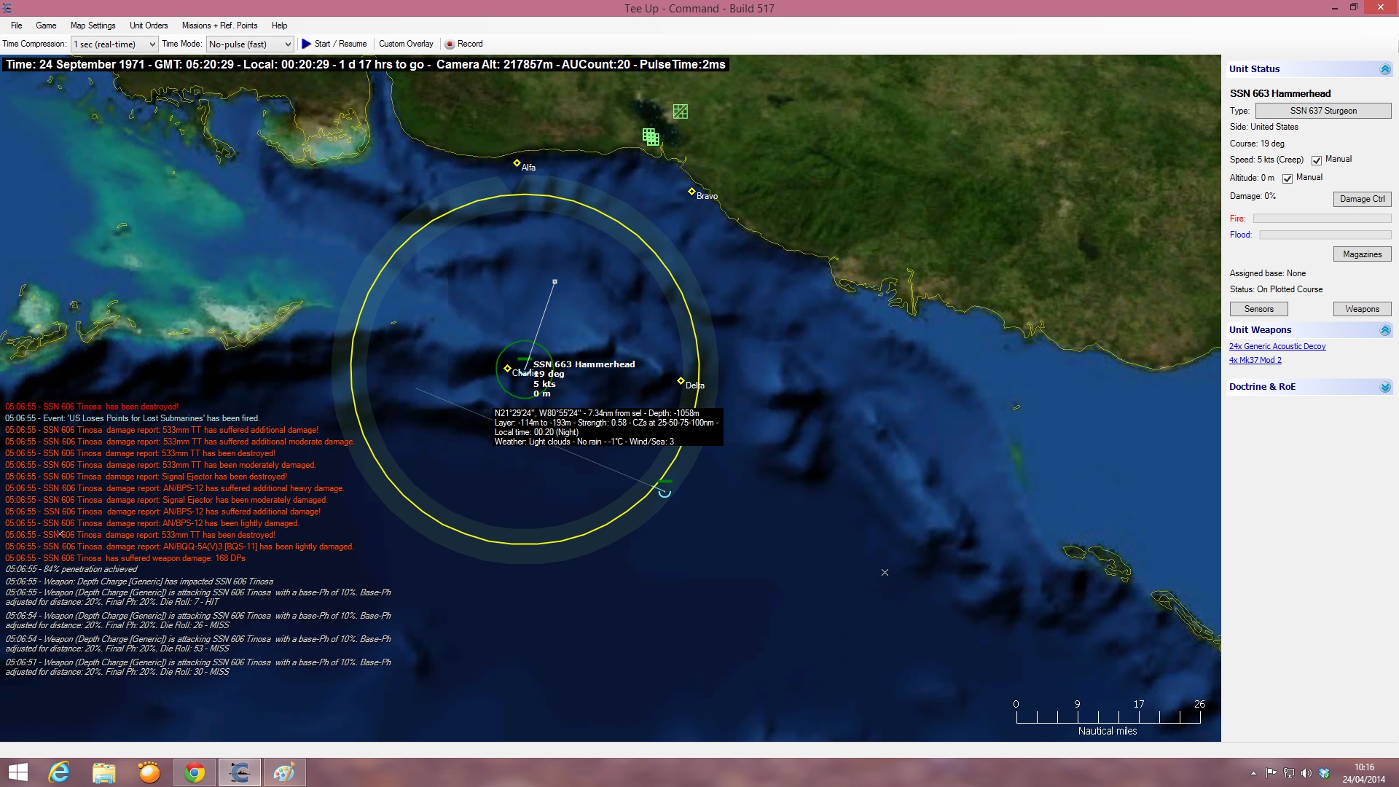Click the Bravo reference point diamond
1399x787 pixels.
coord(691,192)
